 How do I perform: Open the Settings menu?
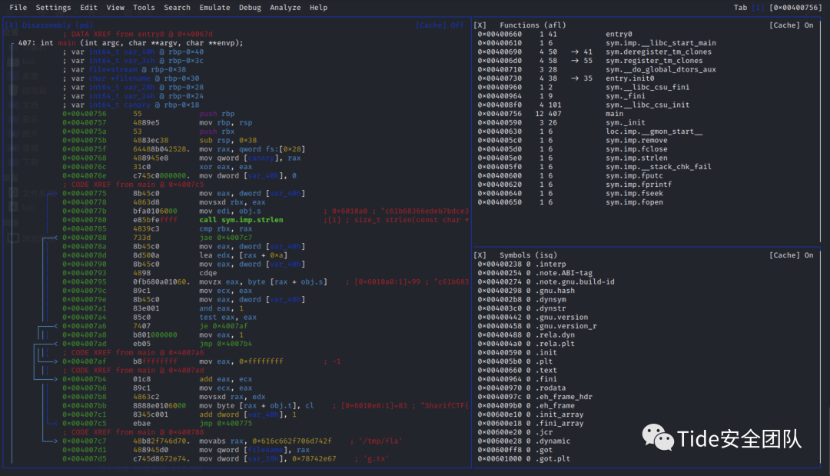53,8
